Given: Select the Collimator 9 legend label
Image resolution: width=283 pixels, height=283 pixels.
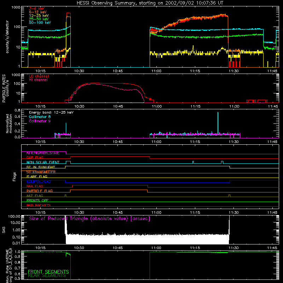Looking at the screenshot, I should tap(40, 121).
